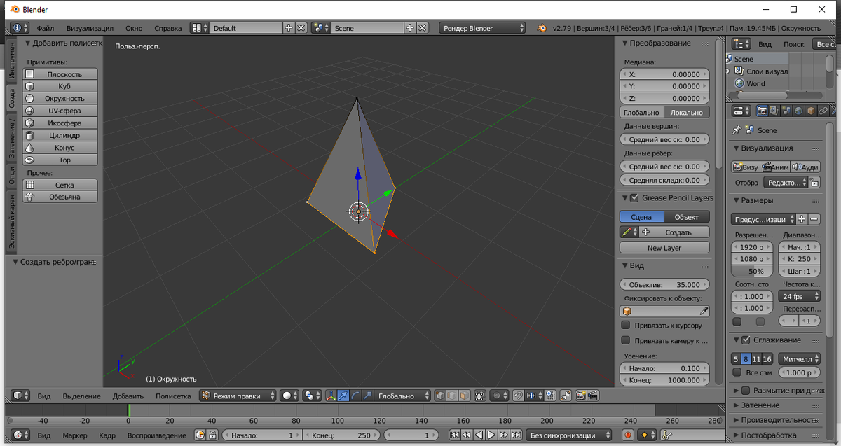Image resolution: width=841 pixels, height=446 pixels.
Task: Click Средняя складк crease slider
Action: click(664, 180)
